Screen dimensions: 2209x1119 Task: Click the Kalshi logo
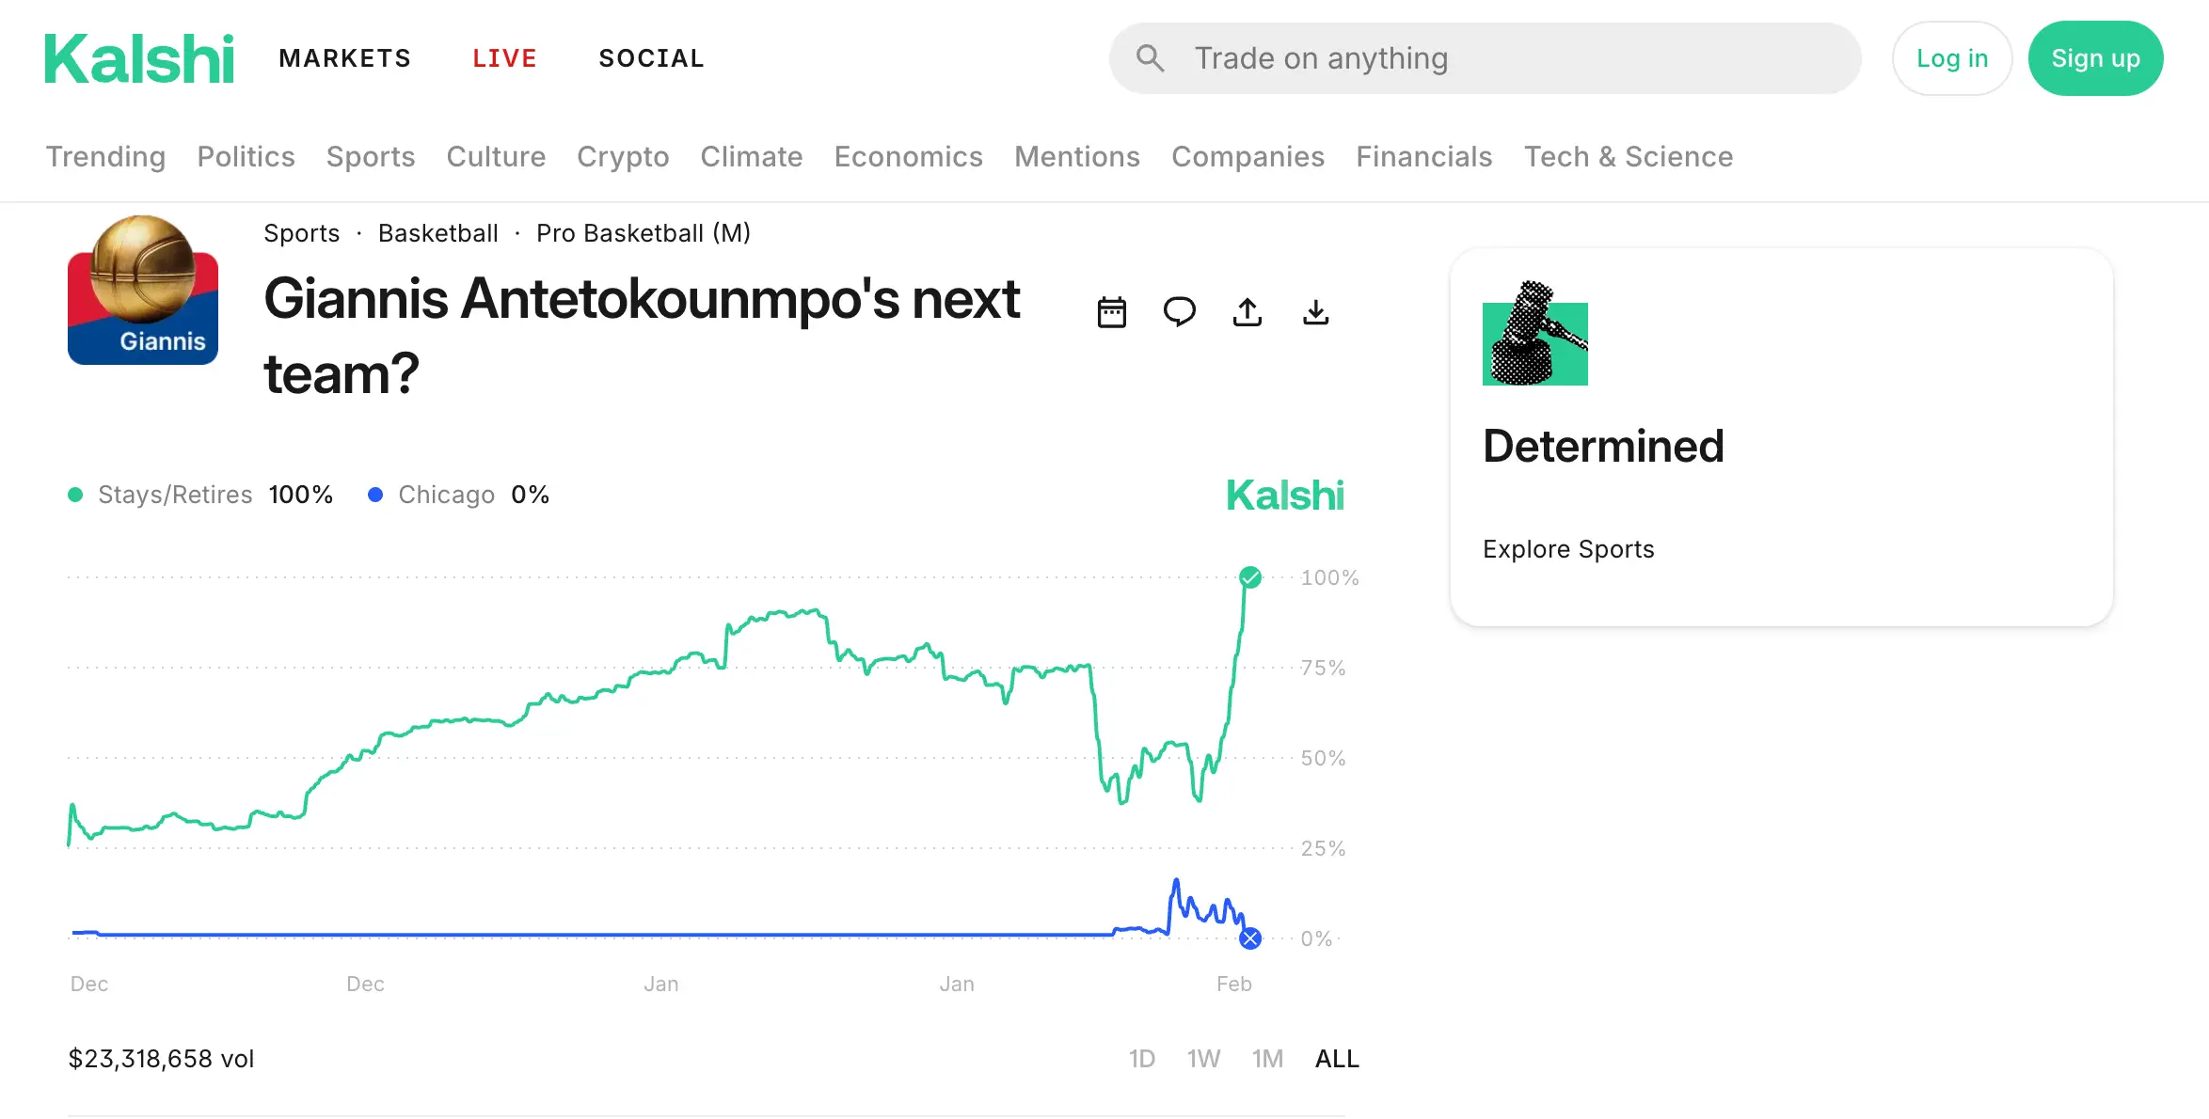click(x=139, y=56)
